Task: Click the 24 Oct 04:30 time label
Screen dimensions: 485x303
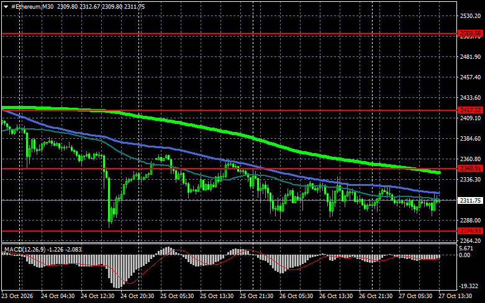Action: click(58, 296)
